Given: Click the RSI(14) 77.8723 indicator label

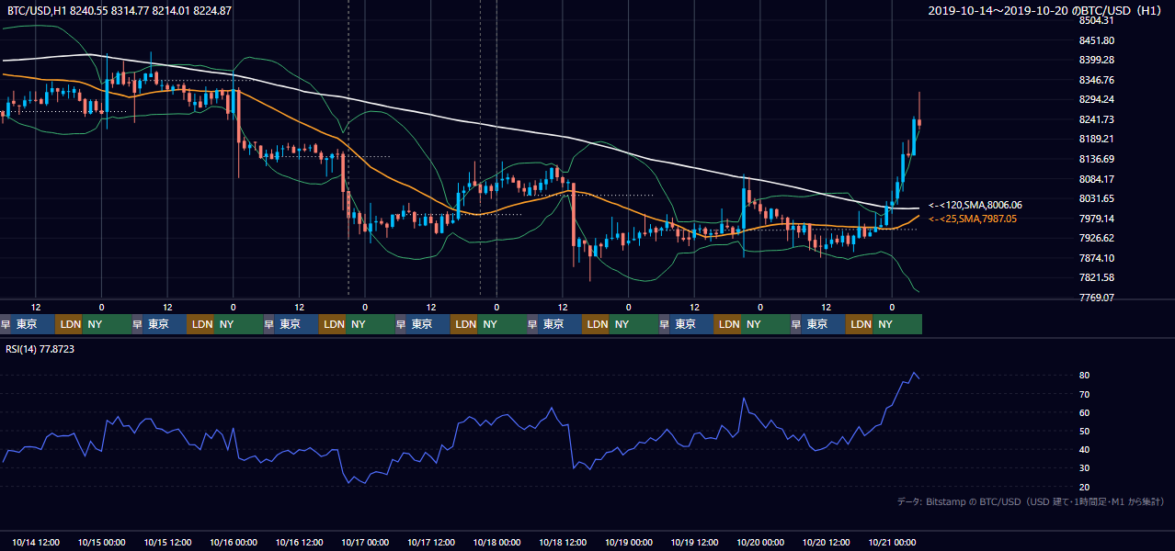Looking at the screenshot, I should click(40, 349).
